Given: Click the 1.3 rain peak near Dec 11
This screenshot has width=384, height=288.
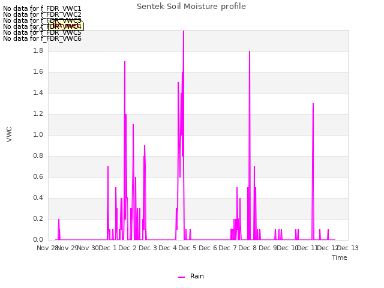Looking at the screenshot, I should (313, 104).
